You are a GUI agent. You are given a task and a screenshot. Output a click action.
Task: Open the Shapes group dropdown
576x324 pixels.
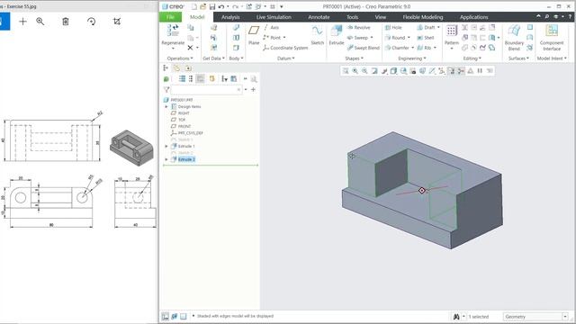coord(354,58)
